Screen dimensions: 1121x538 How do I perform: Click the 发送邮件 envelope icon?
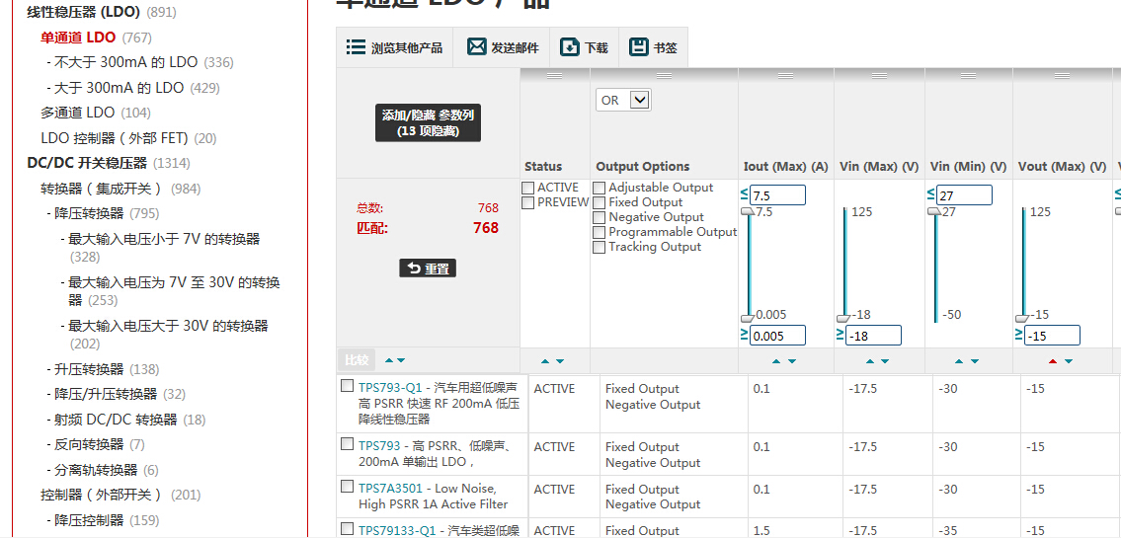477,47
